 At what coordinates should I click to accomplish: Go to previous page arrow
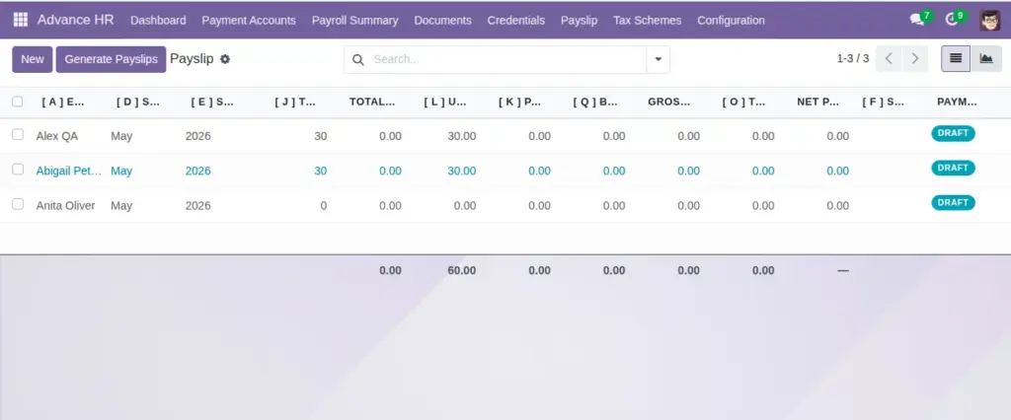(889, 58)
